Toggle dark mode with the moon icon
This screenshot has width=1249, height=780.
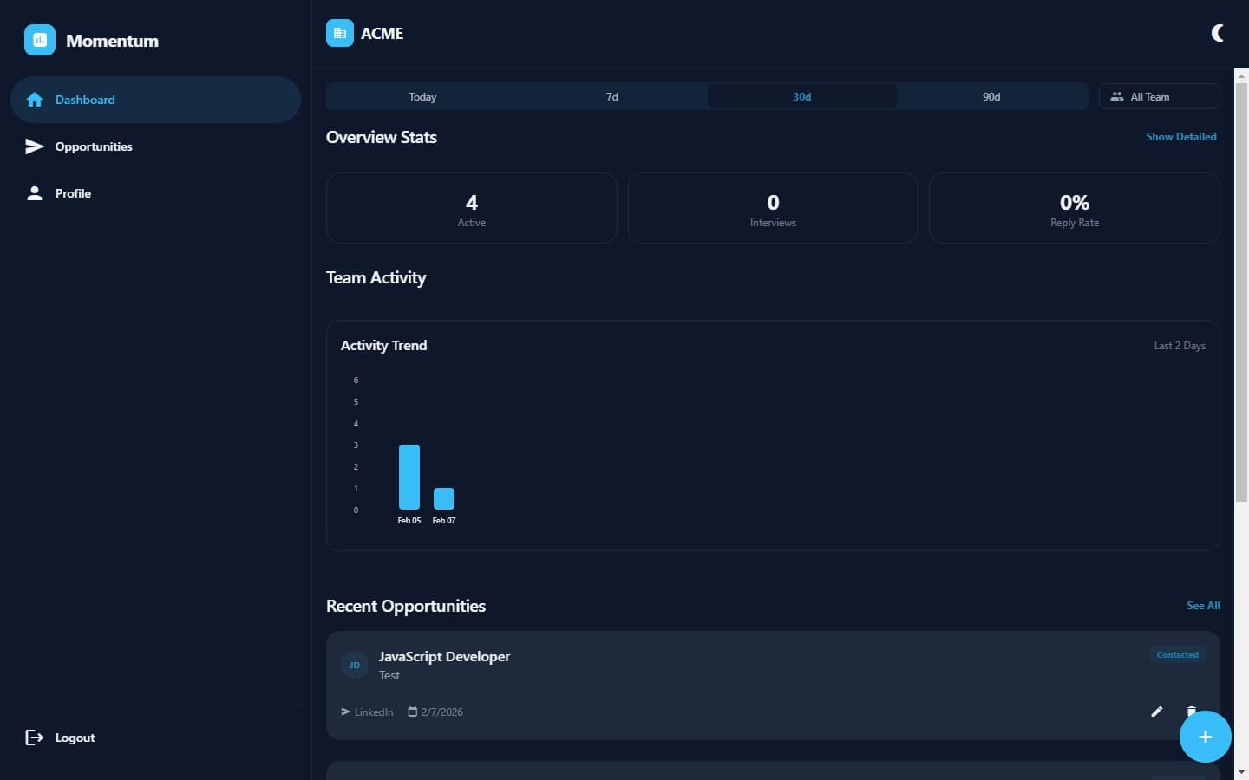point(1218,33)
